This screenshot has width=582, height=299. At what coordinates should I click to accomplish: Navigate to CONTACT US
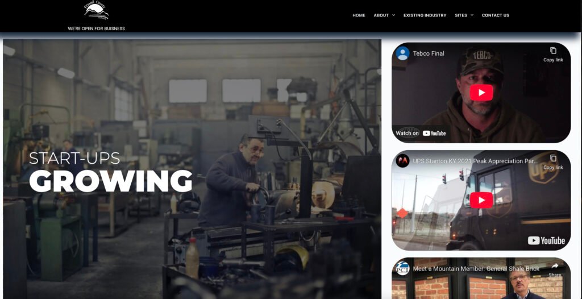pos(495,15)
